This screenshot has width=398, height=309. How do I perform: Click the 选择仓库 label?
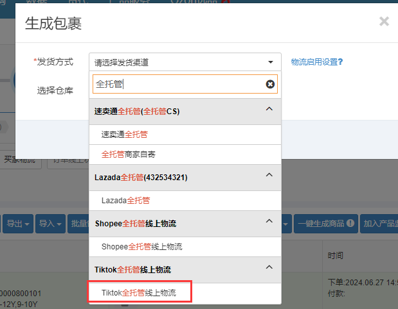click(x=55, y=90)
